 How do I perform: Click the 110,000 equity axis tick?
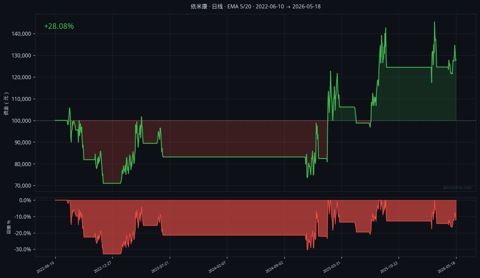click(x=21, y=99)
